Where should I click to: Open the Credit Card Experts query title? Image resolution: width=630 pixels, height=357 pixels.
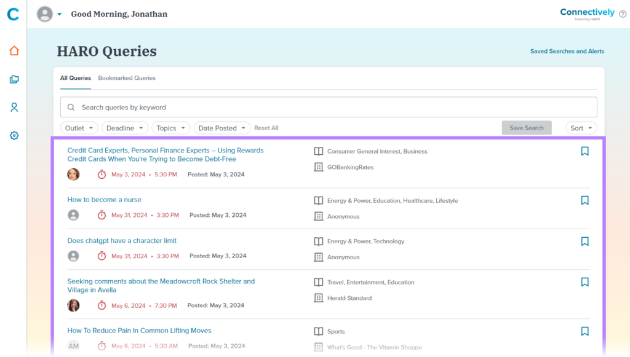(165, 155)
